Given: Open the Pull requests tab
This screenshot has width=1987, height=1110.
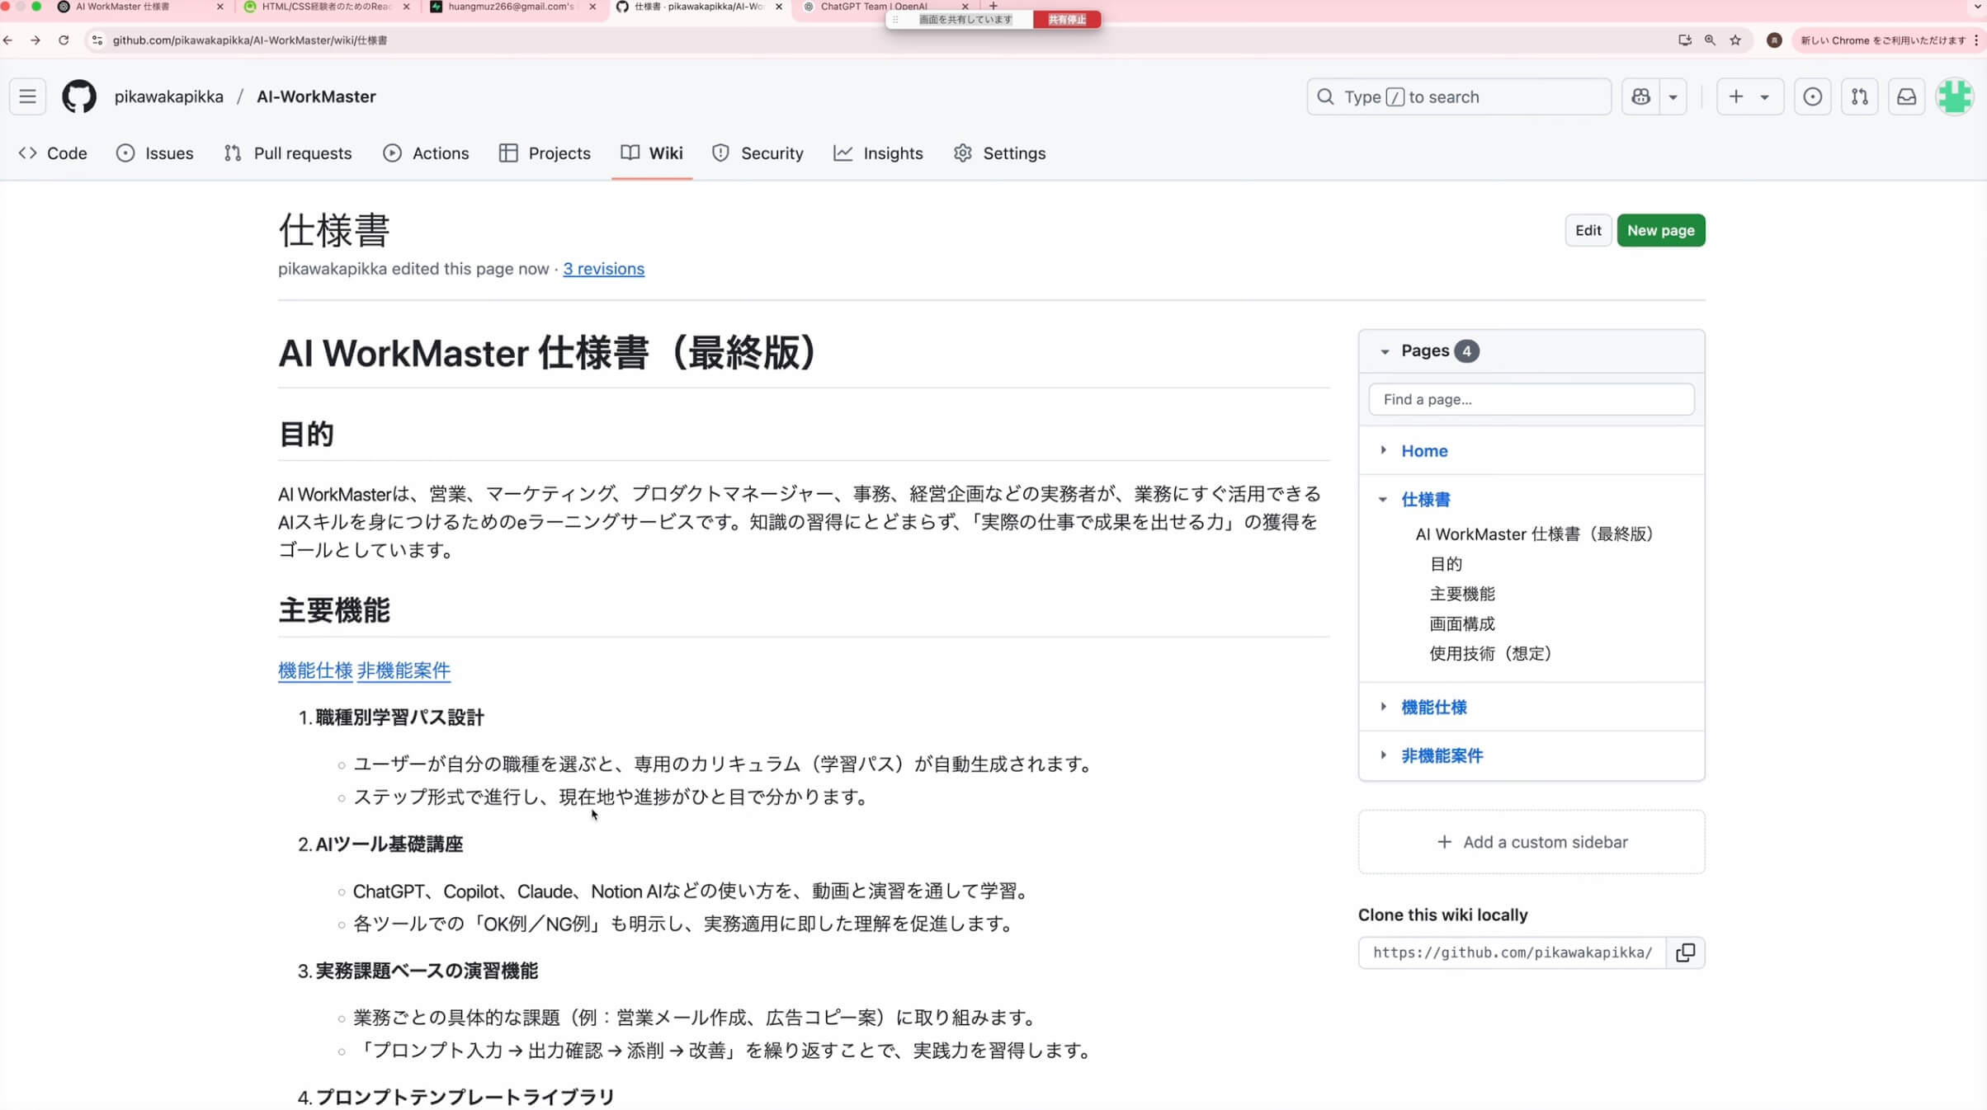Looking at the screenshot, I should (x=288, y=153).
